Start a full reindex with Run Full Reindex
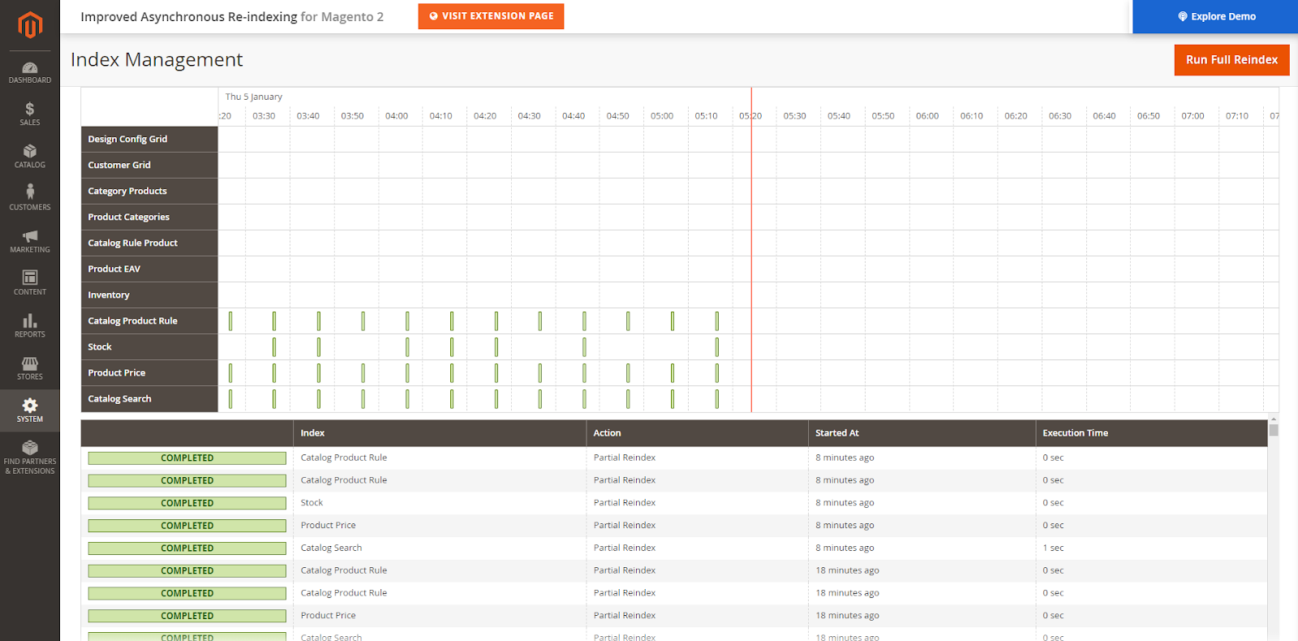Image resolution: width=1298 pixels, height=641 pixels. [x=1231, y=60]
